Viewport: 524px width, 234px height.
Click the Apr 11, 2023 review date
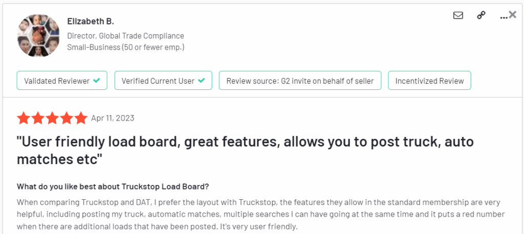point(113,119)
